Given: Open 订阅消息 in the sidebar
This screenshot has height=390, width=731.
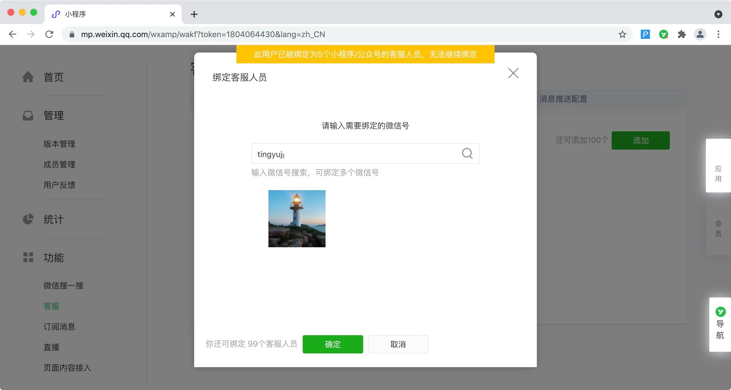Looking at the screenshot, I should pos(59,327).
